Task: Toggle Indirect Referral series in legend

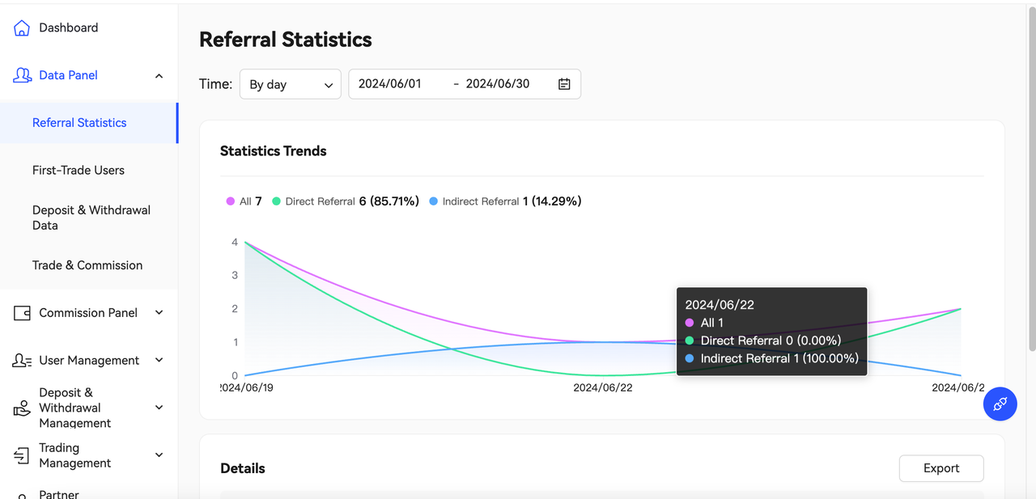Action: [x=479, y=201]
